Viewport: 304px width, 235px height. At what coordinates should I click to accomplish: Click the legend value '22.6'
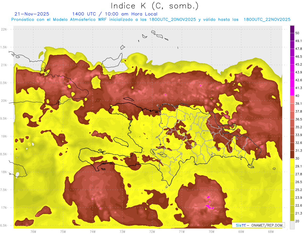[299, 205]
